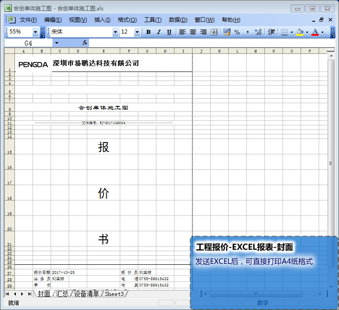Restore workbook window in menu bar
Image resolution: width=339 pixels, height=310 pixels.
click(321, 20)
